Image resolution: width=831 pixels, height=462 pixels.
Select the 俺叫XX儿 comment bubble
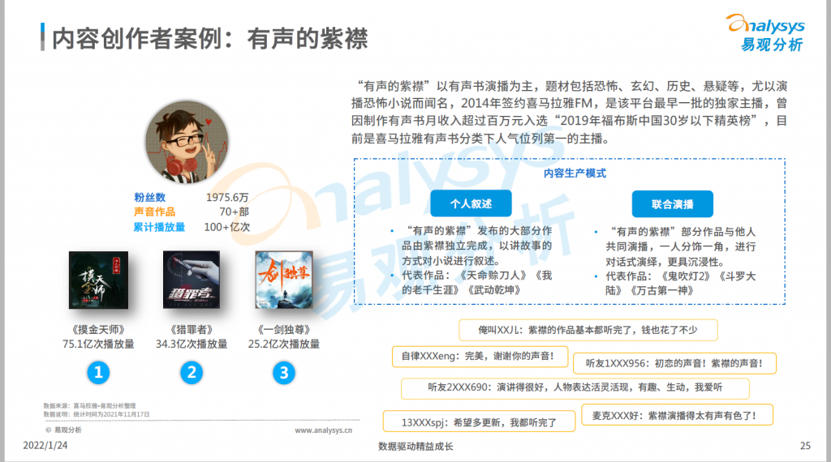(x=577, y=331)
